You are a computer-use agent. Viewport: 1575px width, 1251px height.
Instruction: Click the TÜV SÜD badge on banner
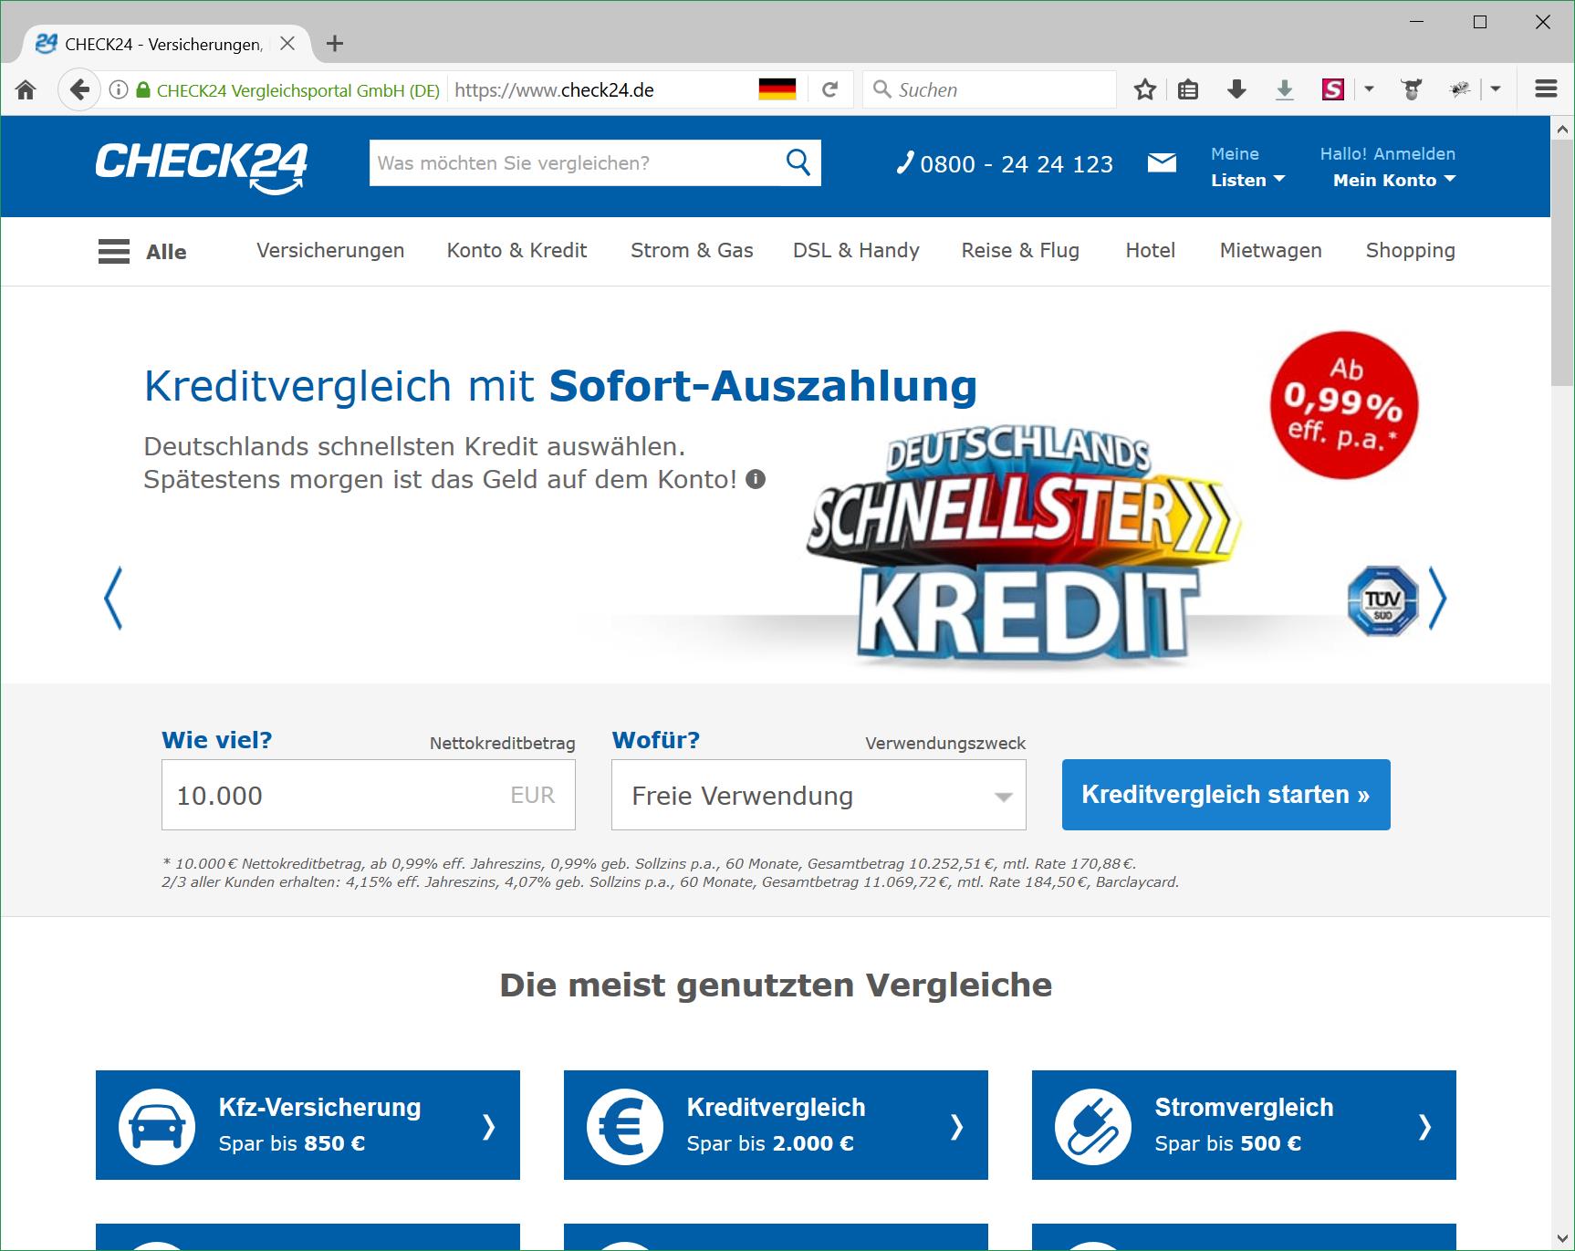(x=1382, y=600)
